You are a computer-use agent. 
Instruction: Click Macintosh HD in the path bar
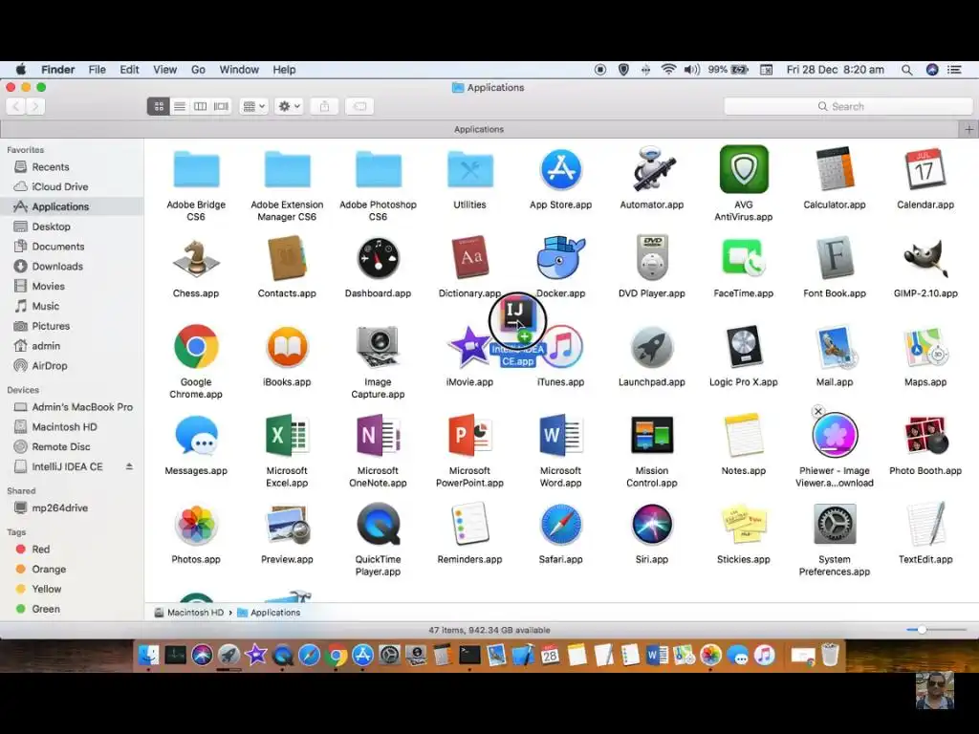pos(189,613)
